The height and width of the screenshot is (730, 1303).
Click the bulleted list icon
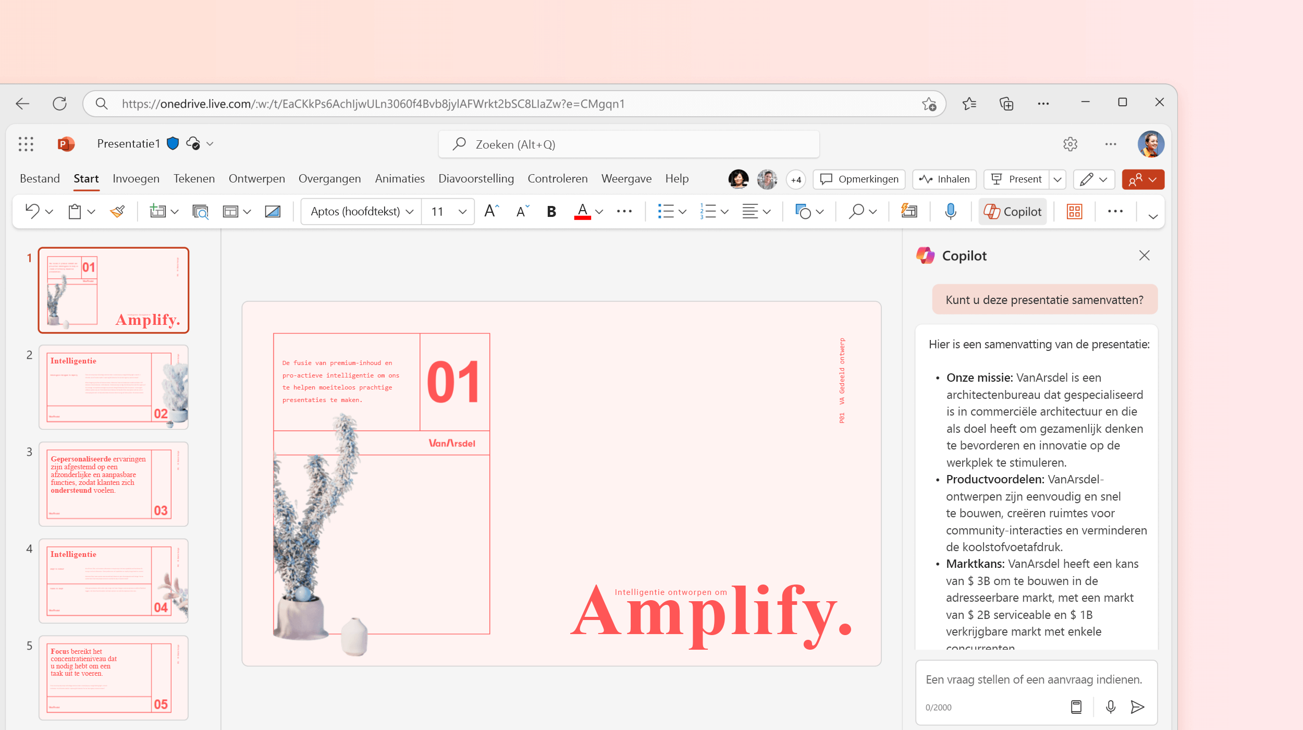pos(666,211)
